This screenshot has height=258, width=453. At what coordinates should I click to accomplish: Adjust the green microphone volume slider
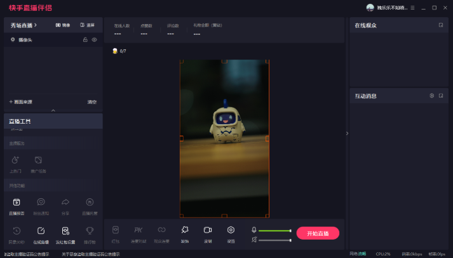pyautogui.click(x=274, y=231)
